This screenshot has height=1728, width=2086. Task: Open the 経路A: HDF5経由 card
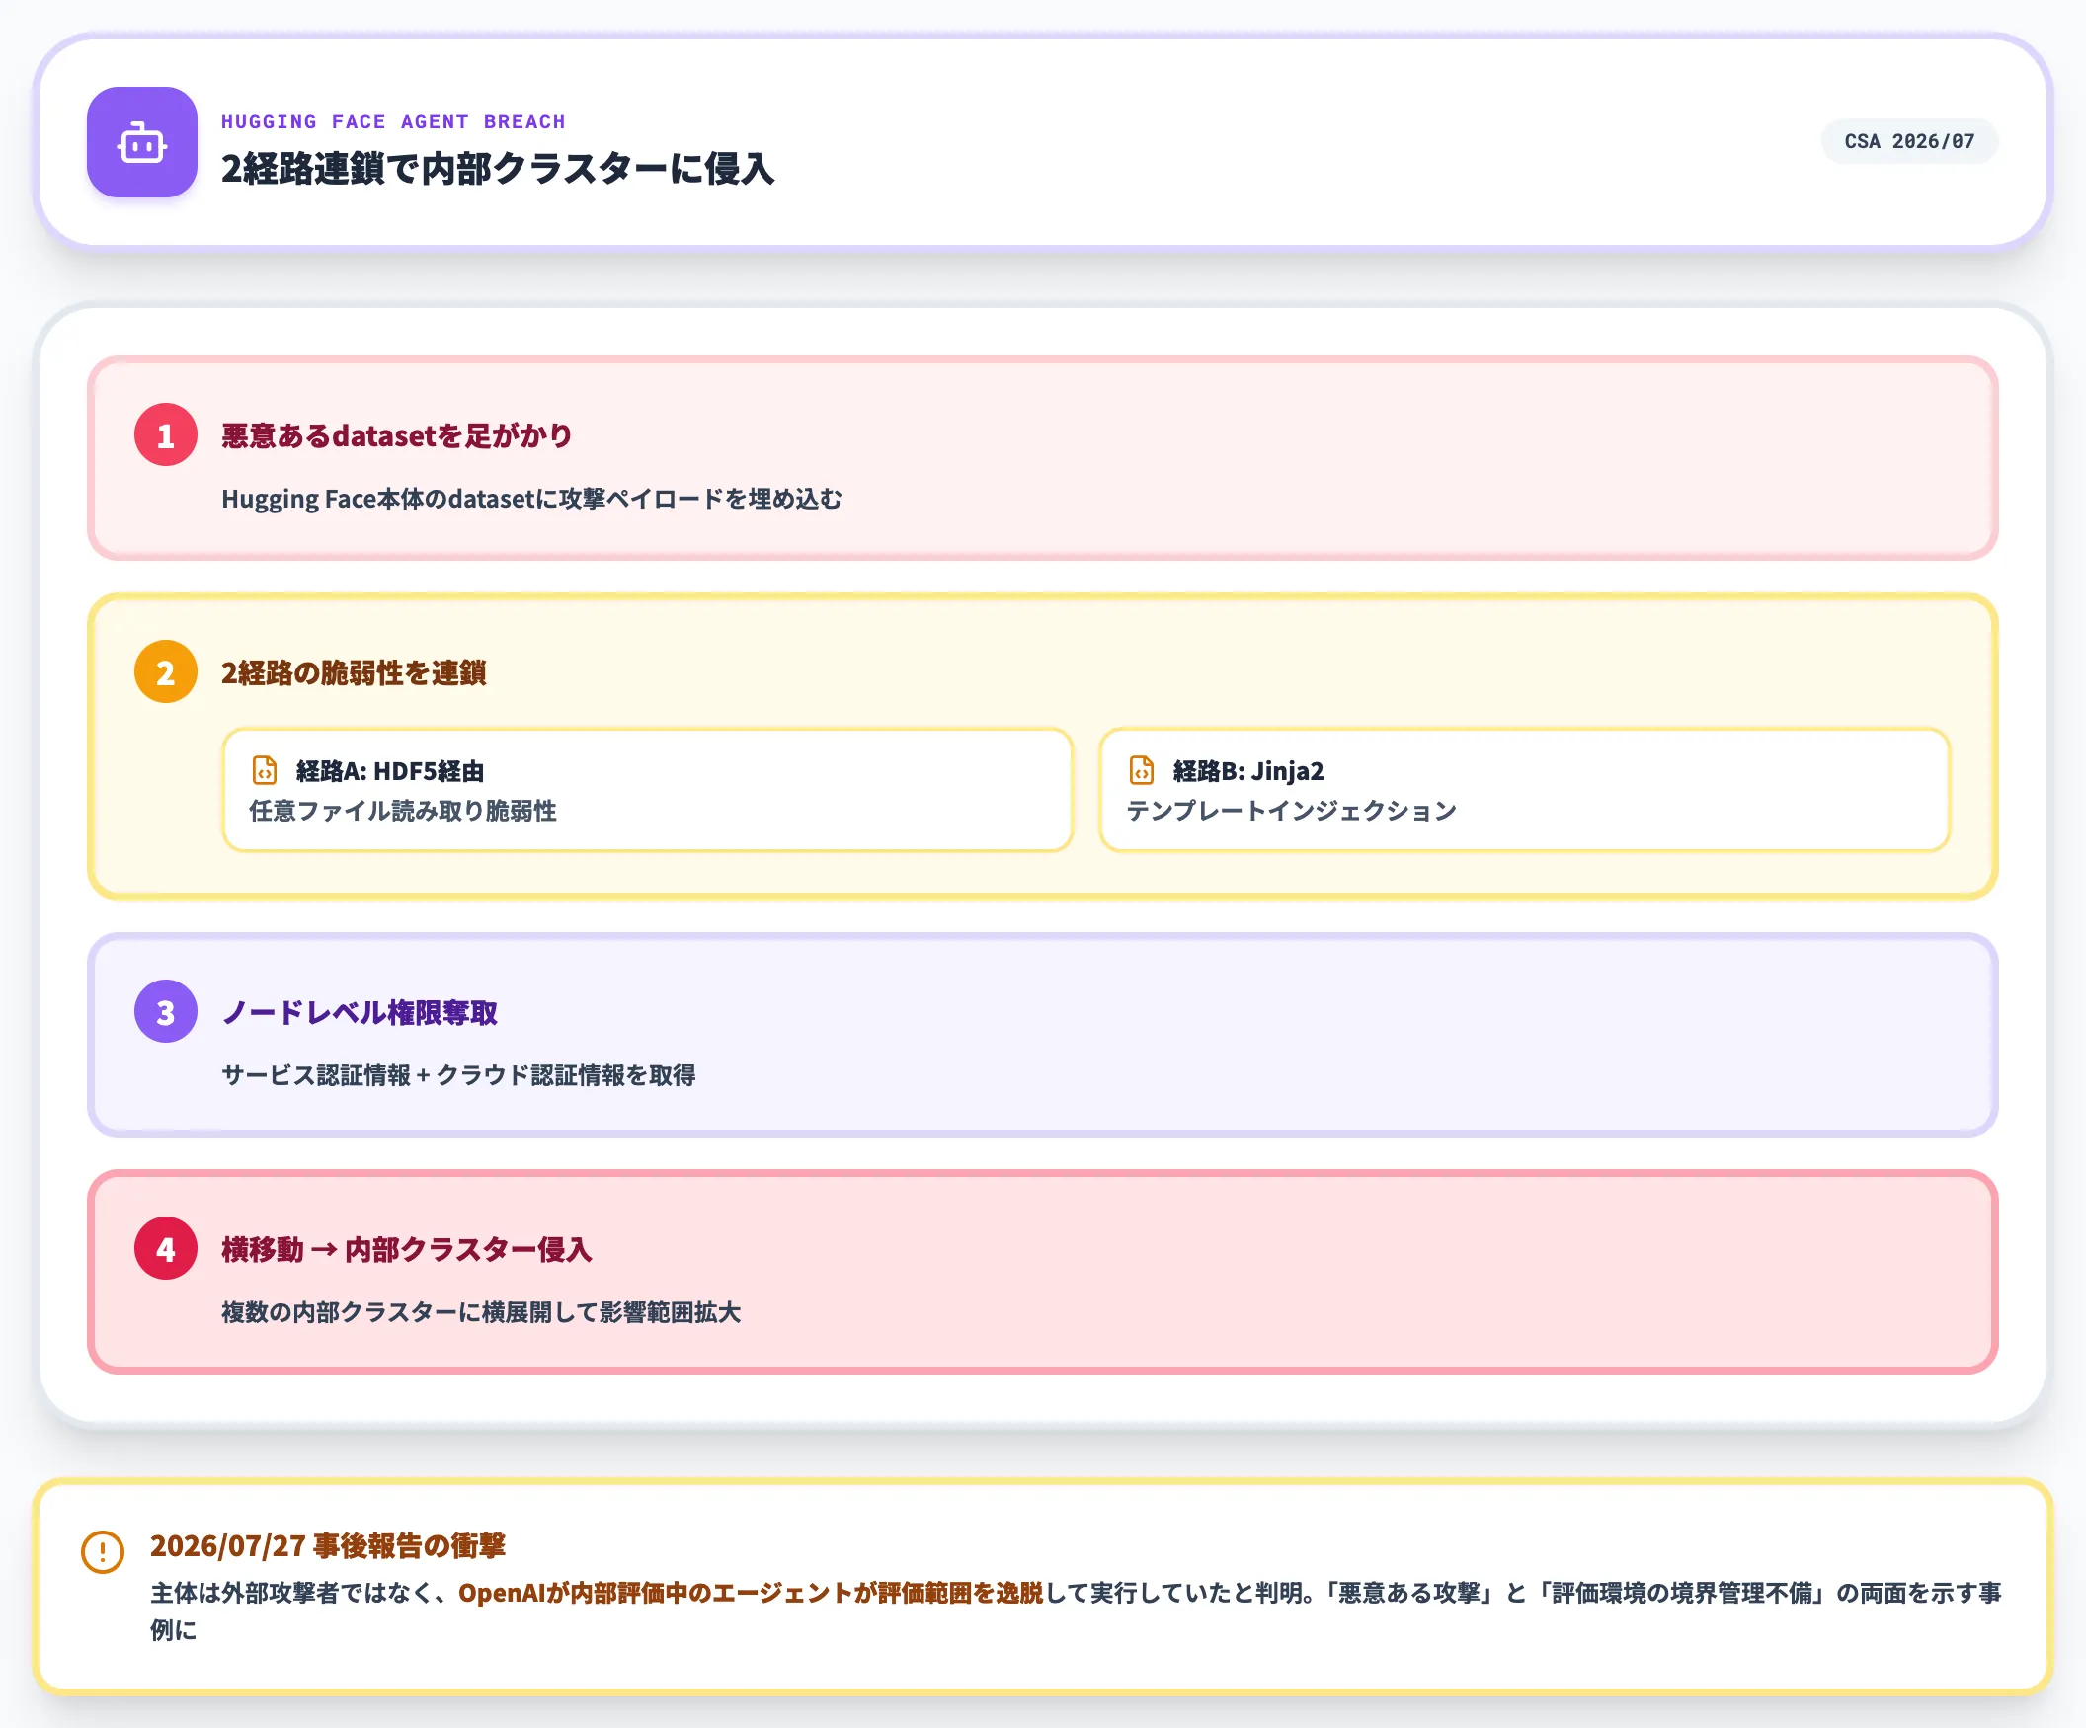point(648,790)
